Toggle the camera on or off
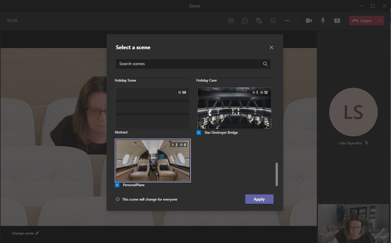Screen dimensions: 391x243 (x=309, y=21)
